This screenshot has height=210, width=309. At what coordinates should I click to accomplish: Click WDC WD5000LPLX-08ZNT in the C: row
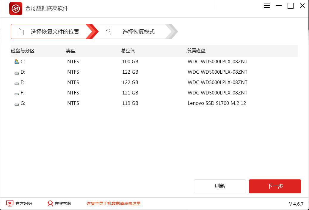pyautogui.click(x=218, y=61)
